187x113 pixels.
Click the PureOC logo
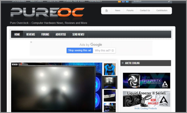click(47, 13)
